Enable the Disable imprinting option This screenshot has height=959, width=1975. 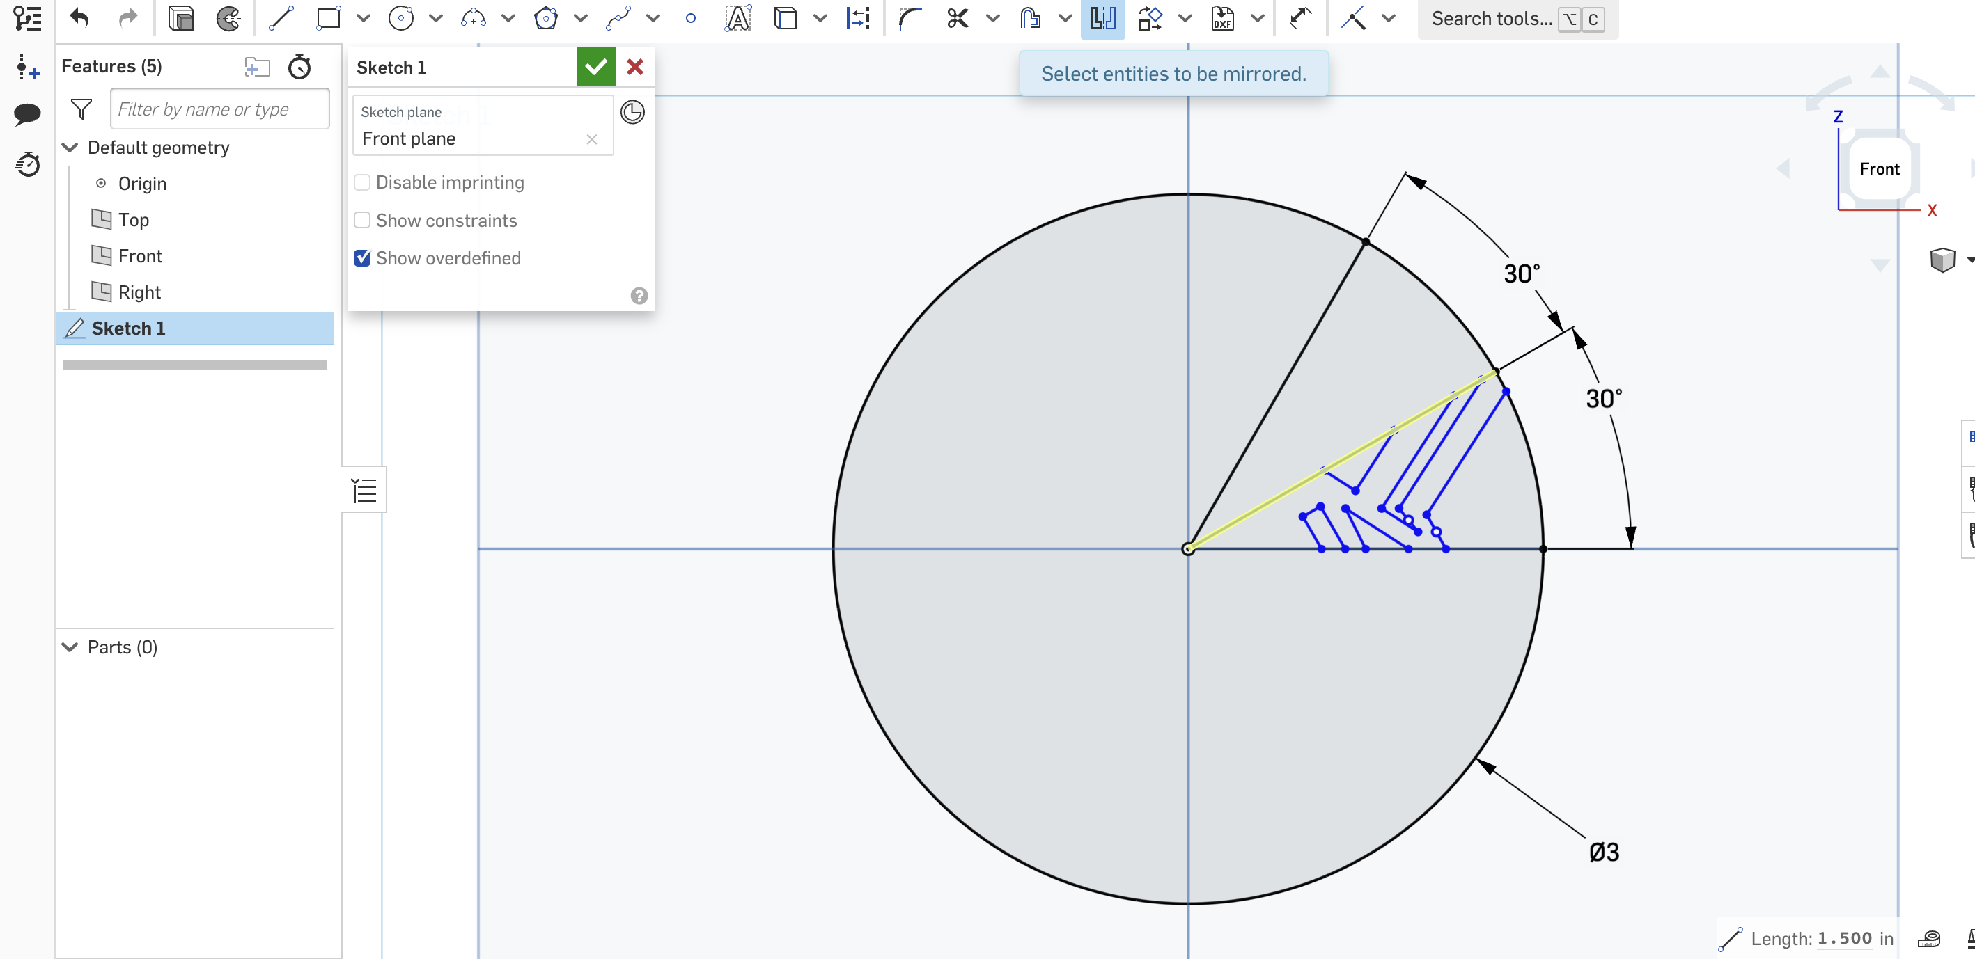point(362,182)
